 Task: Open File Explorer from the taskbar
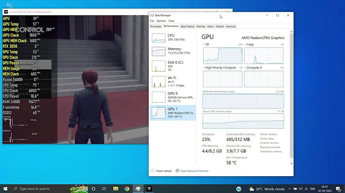tap(116, 189)
